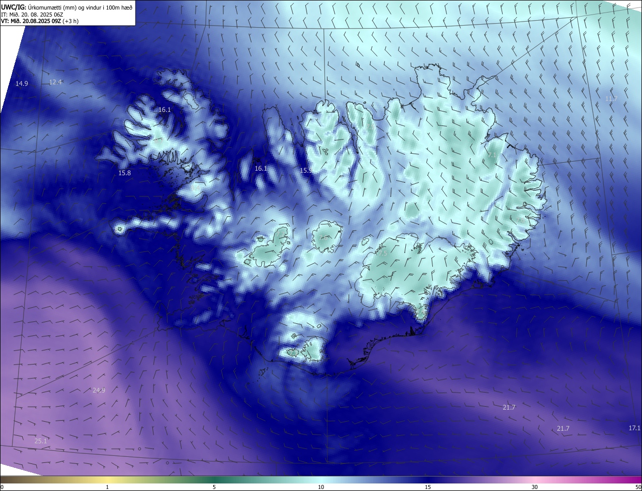Image resolution: width=642 pixels, height=491 pixels.
Task: Click the 1 tick on the color scale
Action: (x=107, y=487)
